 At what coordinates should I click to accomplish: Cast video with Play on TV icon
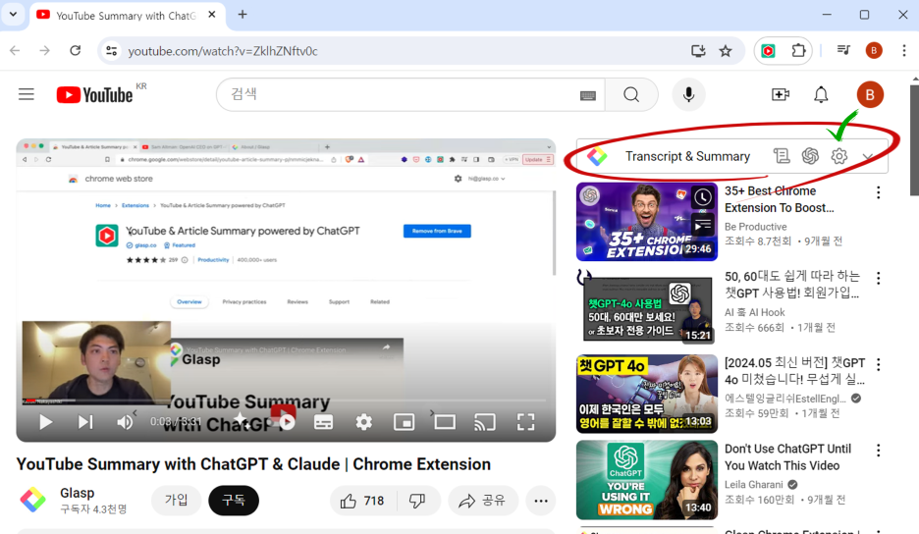click(485, 422)
